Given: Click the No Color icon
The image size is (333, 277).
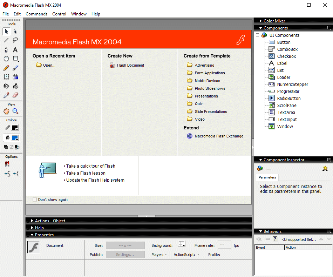Looking at the screenshot, I should pos(12,147).
